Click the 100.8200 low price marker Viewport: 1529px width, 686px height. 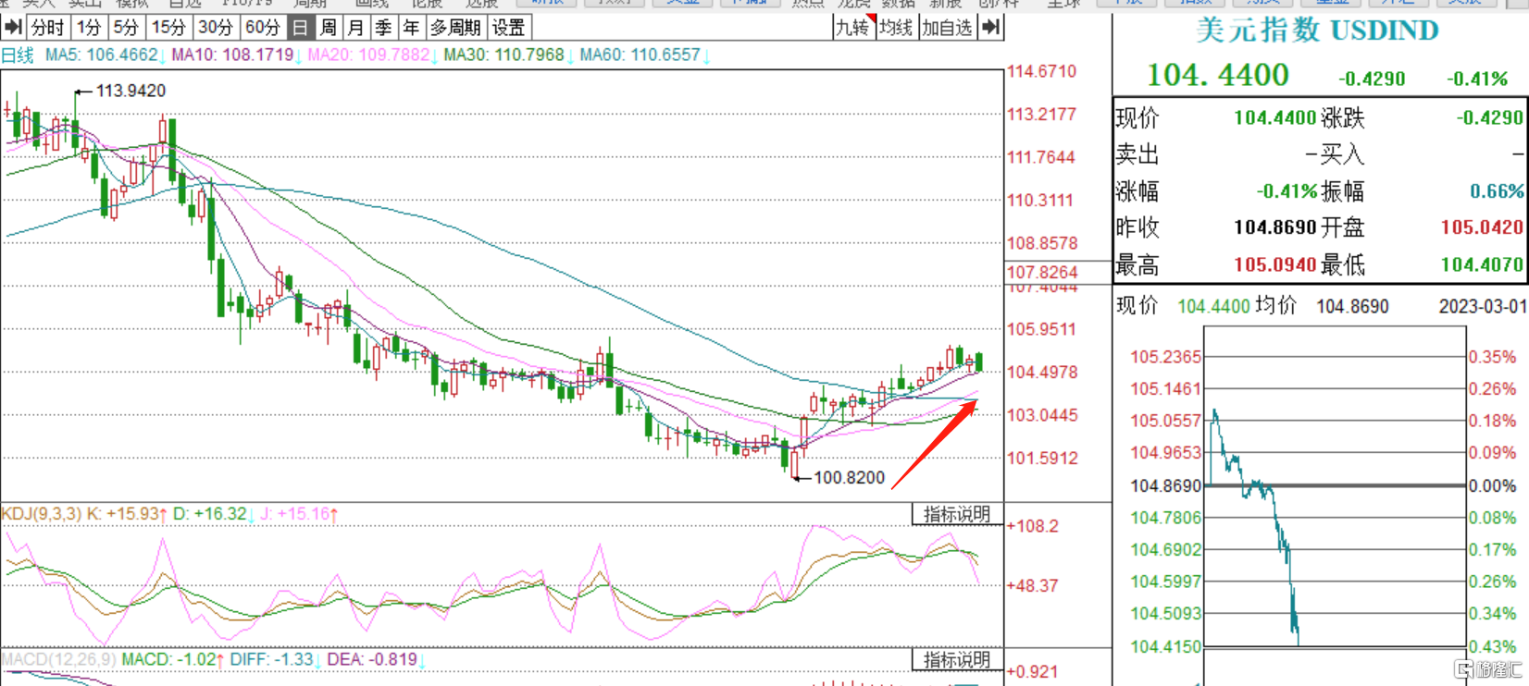pos(849,478)
